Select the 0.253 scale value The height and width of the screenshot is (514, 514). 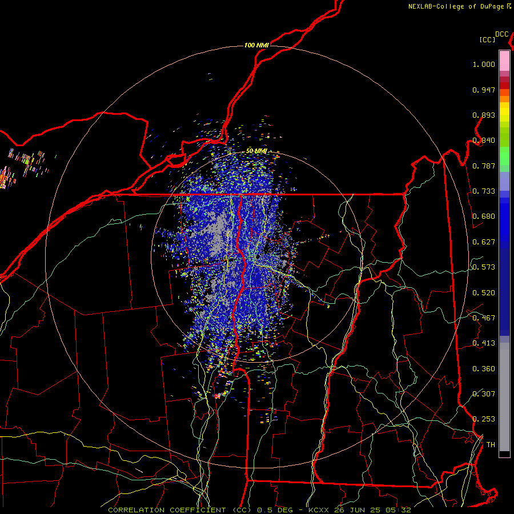[484, 419]
